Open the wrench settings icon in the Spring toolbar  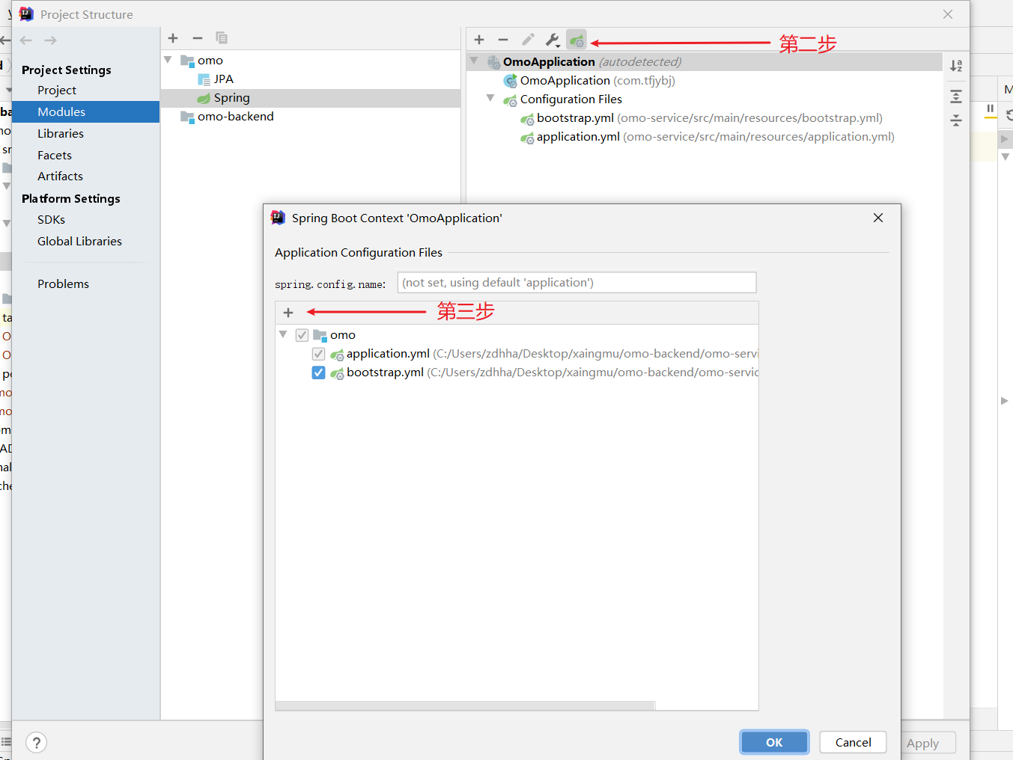click(553, 40)
